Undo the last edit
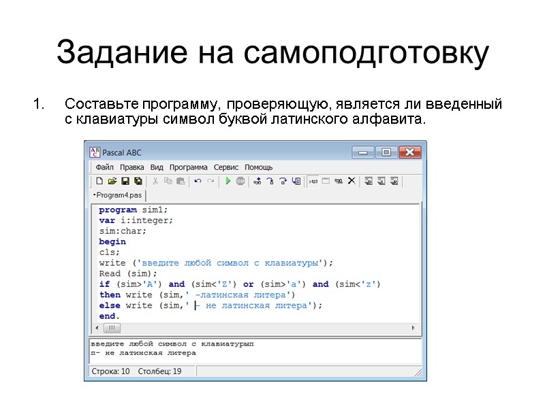This screenshot has height=408, width=545. (198, 181)
